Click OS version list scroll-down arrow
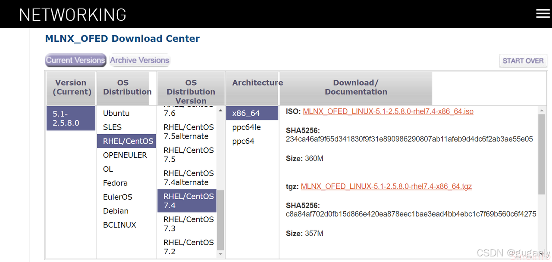Screen dimensions: 552x262 click(220, 254)
